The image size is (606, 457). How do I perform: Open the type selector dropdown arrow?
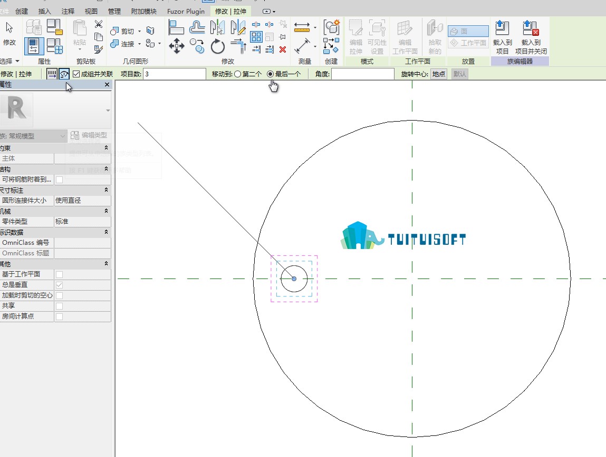click(x=108, y=110)
